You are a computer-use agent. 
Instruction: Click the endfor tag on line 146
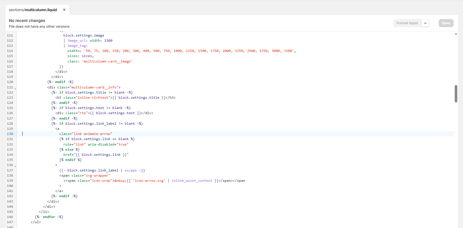click(x=49, y=217)
